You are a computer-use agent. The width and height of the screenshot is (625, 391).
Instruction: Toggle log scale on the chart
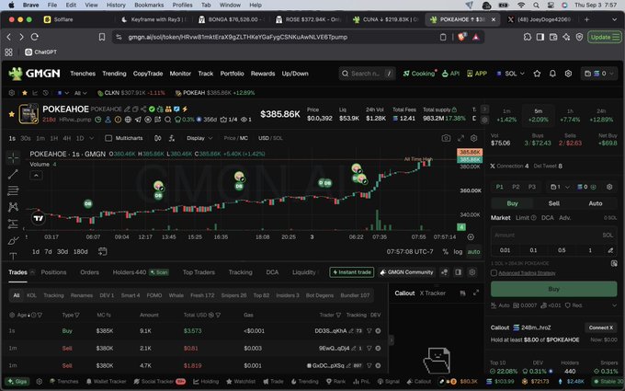(458, 252)
